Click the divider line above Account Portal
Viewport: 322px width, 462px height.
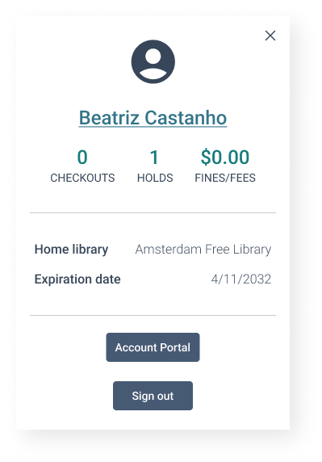pos(153,315)
